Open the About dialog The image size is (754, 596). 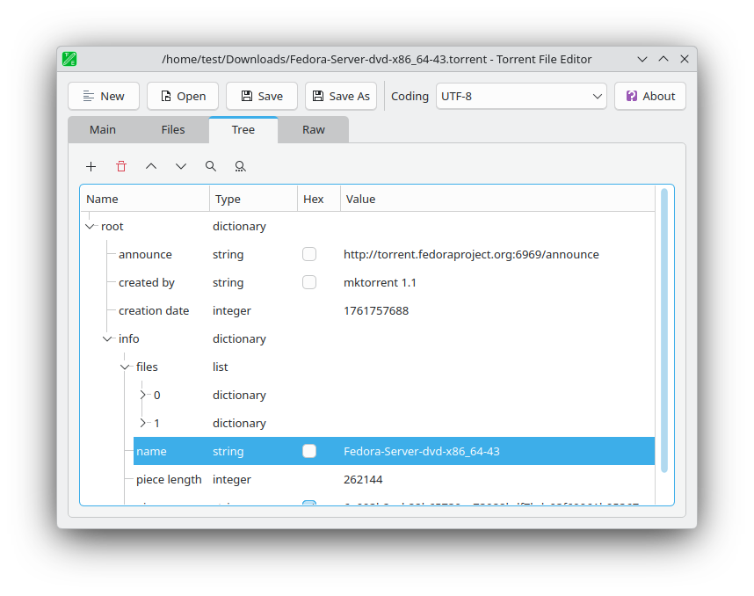[650, 96]
